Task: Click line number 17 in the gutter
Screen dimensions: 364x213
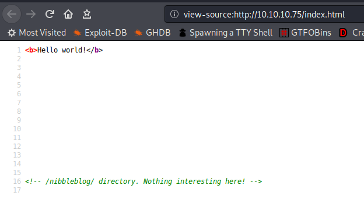Action: coord(17,190)
